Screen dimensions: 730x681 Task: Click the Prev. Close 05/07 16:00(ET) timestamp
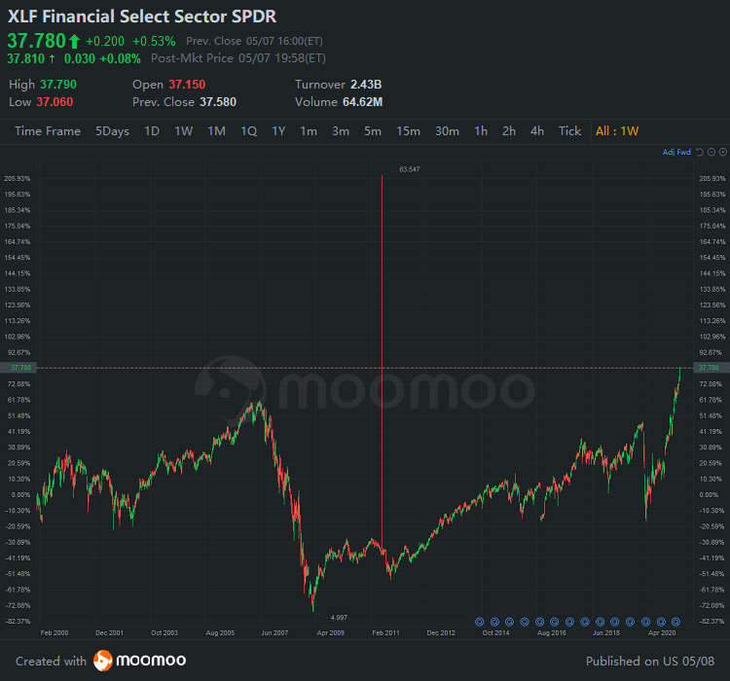pyautogui.click(x=254, y=42)
